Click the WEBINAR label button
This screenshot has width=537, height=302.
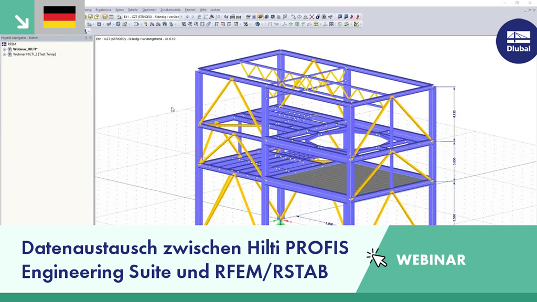pyautogui.click(x=431, y=260)
